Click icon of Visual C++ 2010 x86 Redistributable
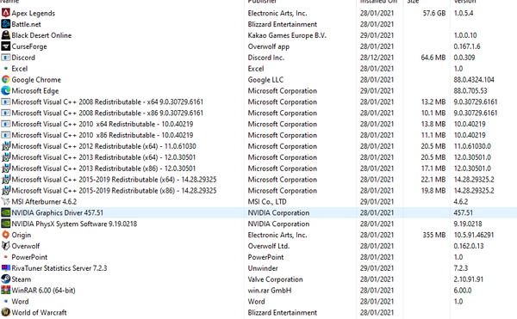This screenshot has width=517, height=319. [6, 135]
